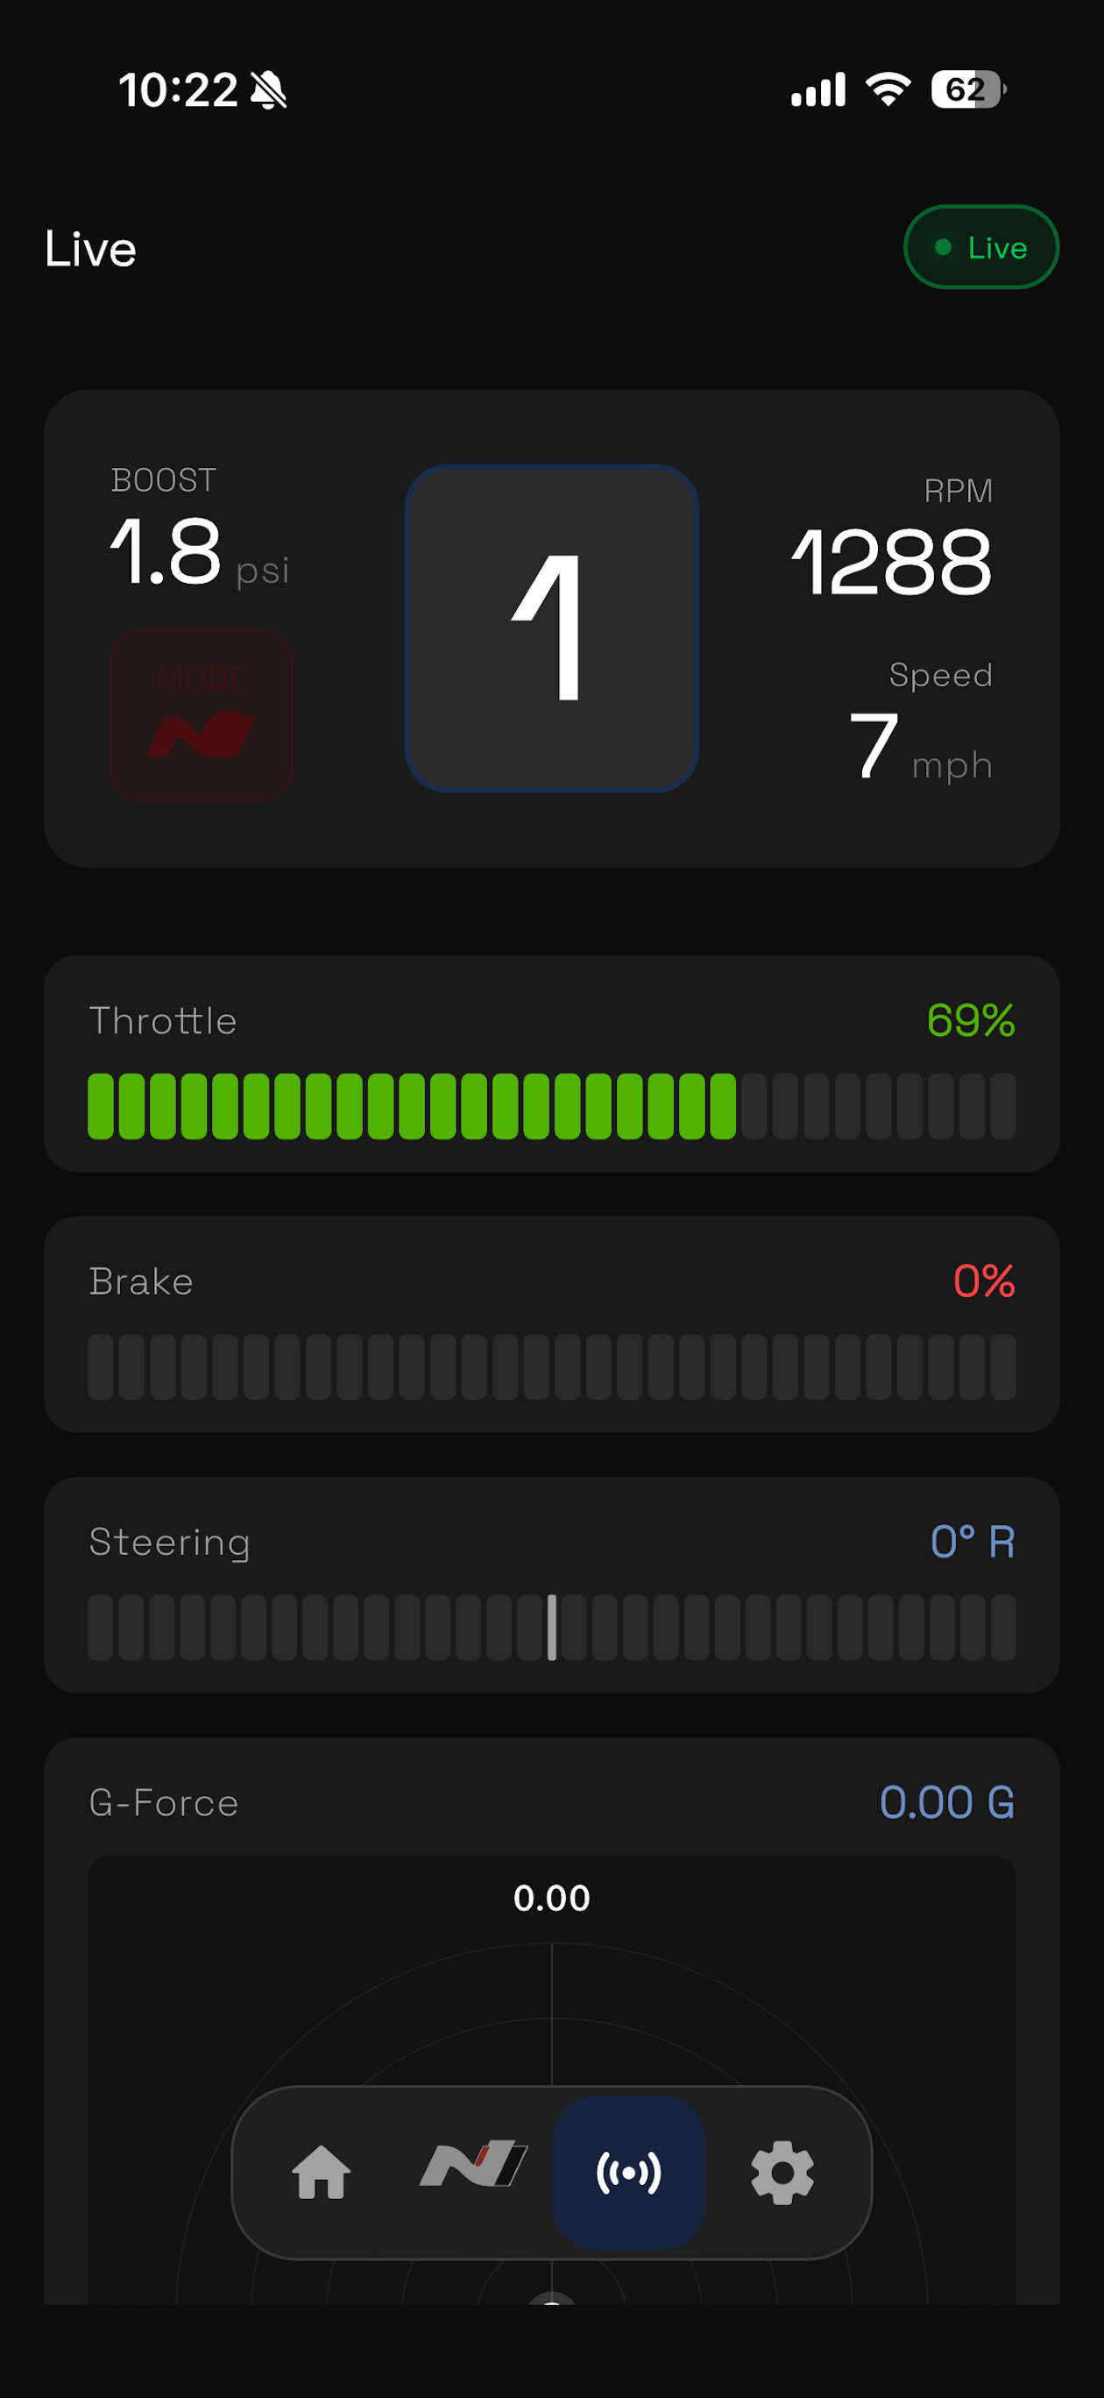Tap the 69% throttle percentage
1104x2398 pixels.
click(970, 1020)
